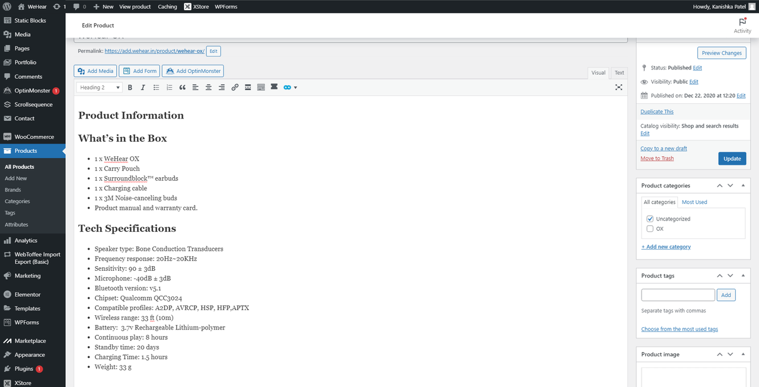Screen dimensions: 759x387
Task: Click the Add OptinMonster button
Action: coord(193,71)
